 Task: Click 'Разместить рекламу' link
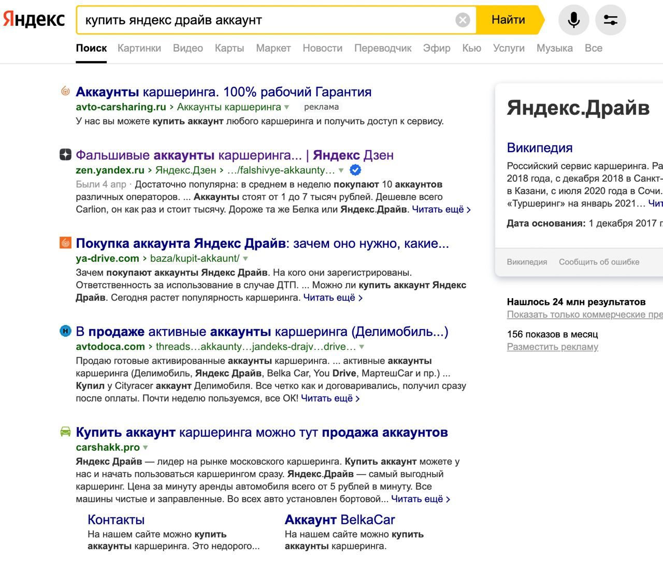tap(553, 347)
